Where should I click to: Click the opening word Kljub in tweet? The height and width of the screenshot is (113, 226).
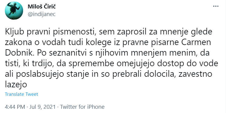pos(15,32)
